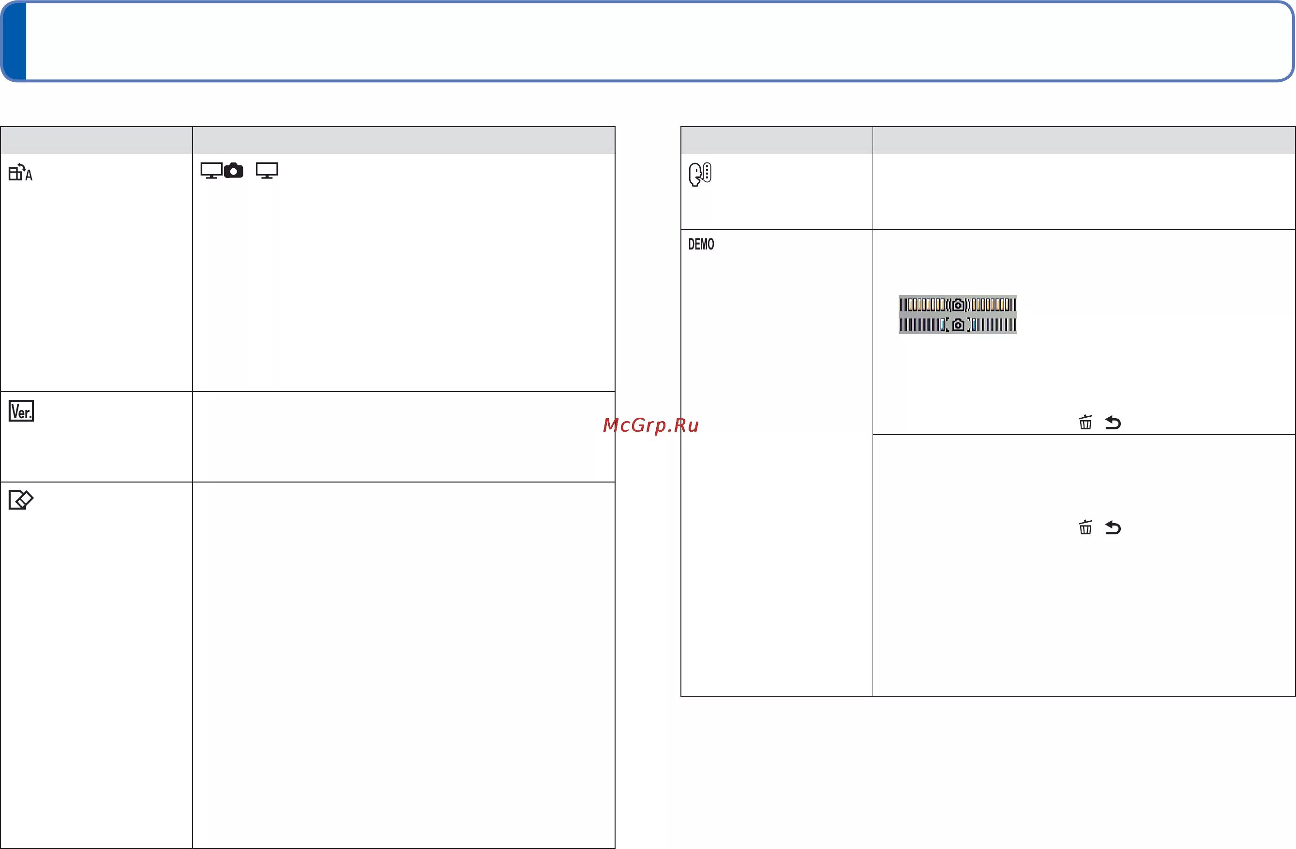Click the lower trash can icon
Viewport: 1296px width, 849px height.
point(1085,527)
